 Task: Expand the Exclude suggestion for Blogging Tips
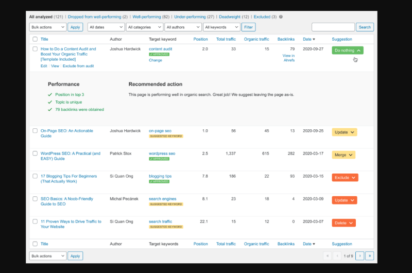tap(345, 178)
